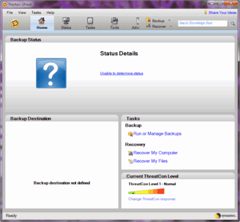This screenshot has width=240, height=222.
Task: Click the magnifier search button
Action: point(233,23)
